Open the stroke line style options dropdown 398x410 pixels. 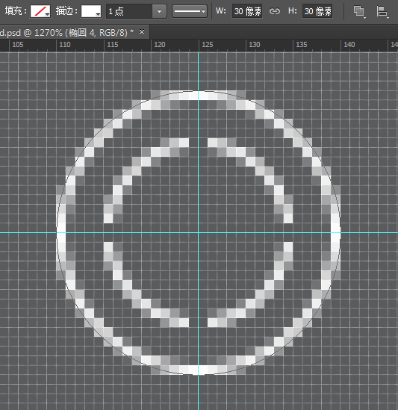[190, 11]
